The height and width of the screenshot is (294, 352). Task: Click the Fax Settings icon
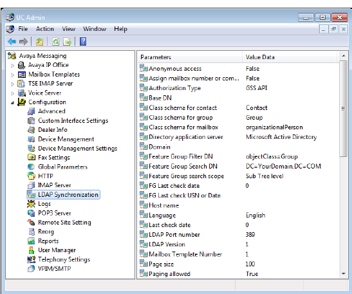pos(31,158)
